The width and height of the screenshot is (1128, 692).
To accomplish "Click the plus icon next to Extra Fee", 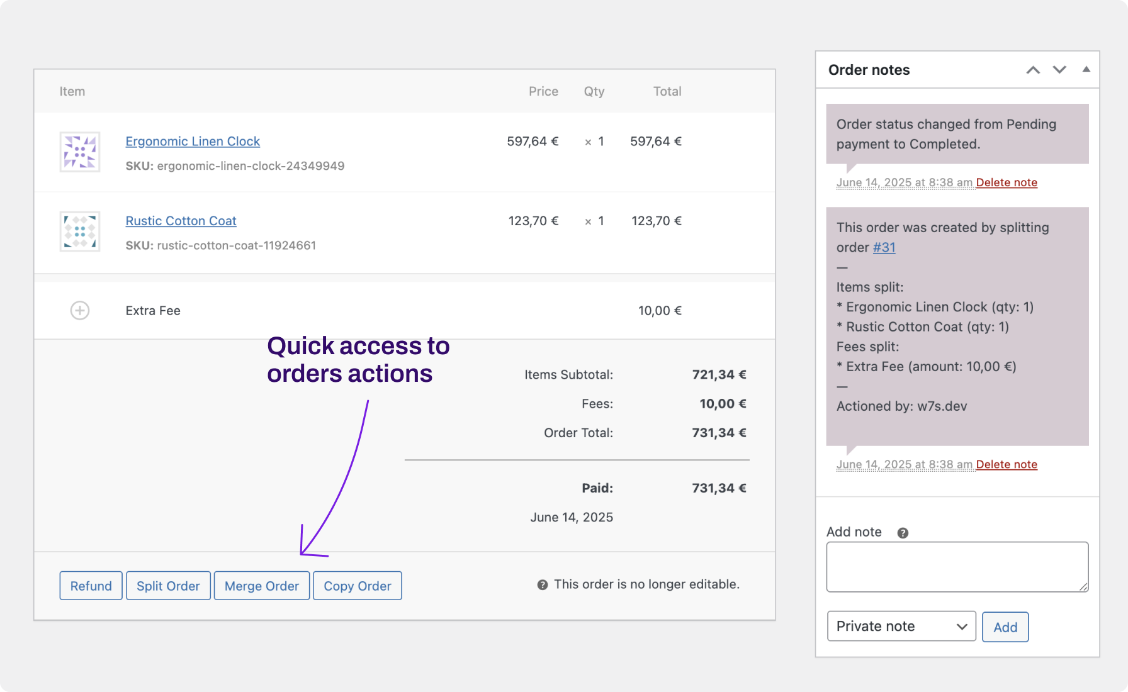I will (x=79, y=310).
